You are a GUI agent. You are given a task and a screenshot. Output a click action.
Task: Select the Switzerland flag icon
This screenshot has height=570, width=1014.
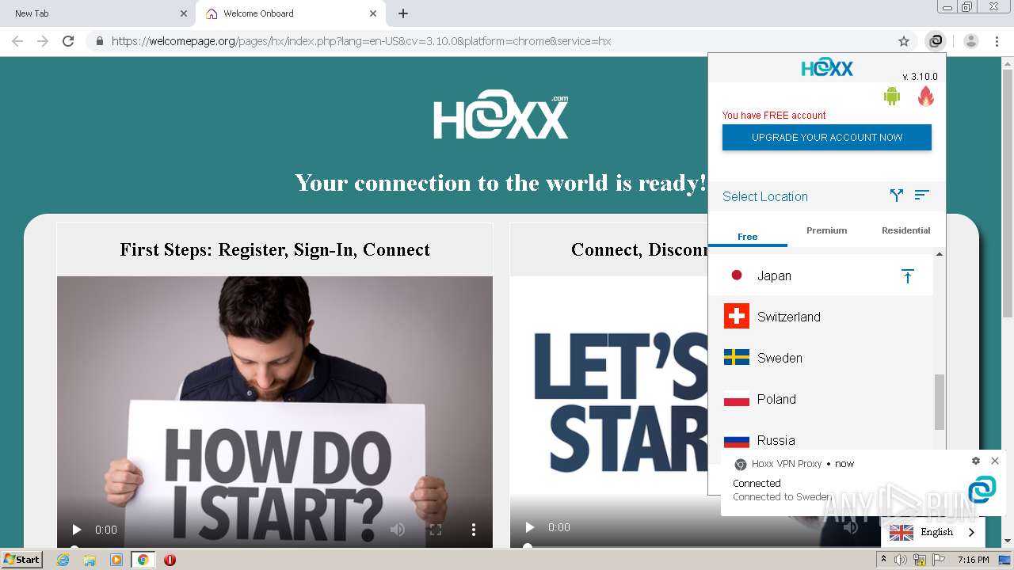click(737, 317)
